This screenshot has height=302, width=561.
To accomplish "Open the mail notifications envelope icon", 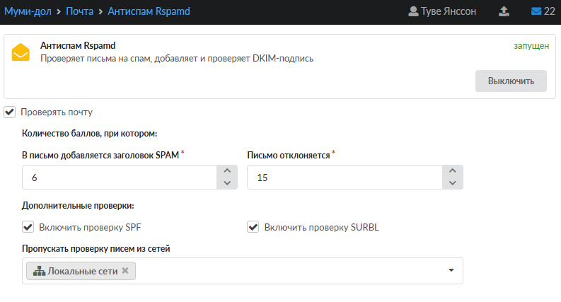I will (x=536, y=11).
